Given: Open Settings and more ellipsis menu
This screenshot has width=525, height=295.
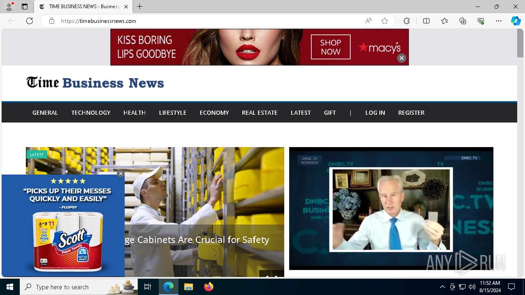Looking at the screenshot, I should pyautogui.click(x=499, y=21).
